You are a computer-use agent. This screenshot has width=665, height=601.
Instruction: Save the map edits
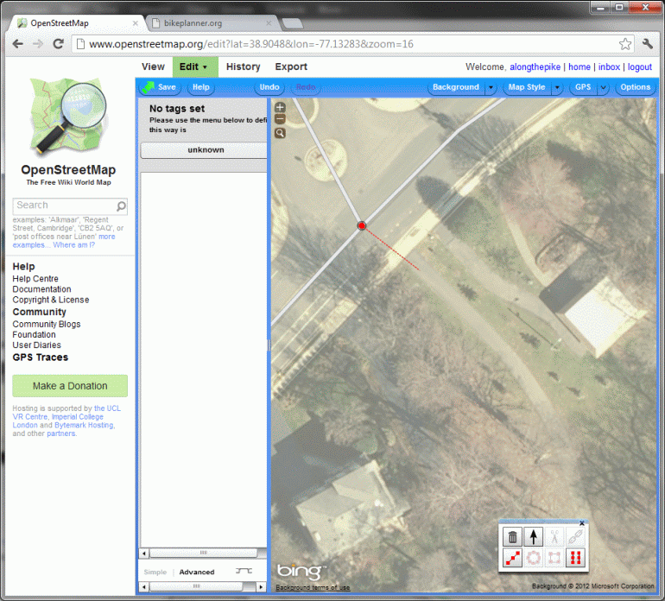click(161, 87)
